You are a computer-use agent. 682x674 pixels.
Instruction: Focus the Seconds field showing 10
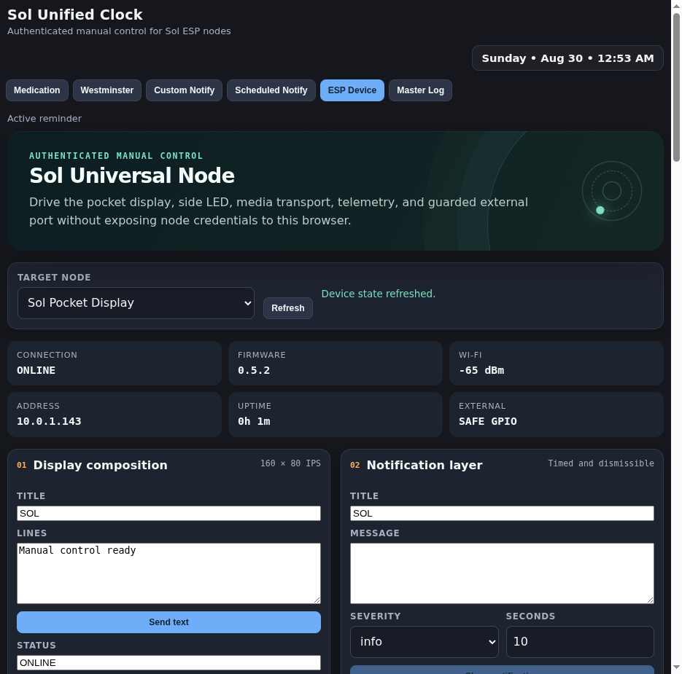tap(580, 642)
